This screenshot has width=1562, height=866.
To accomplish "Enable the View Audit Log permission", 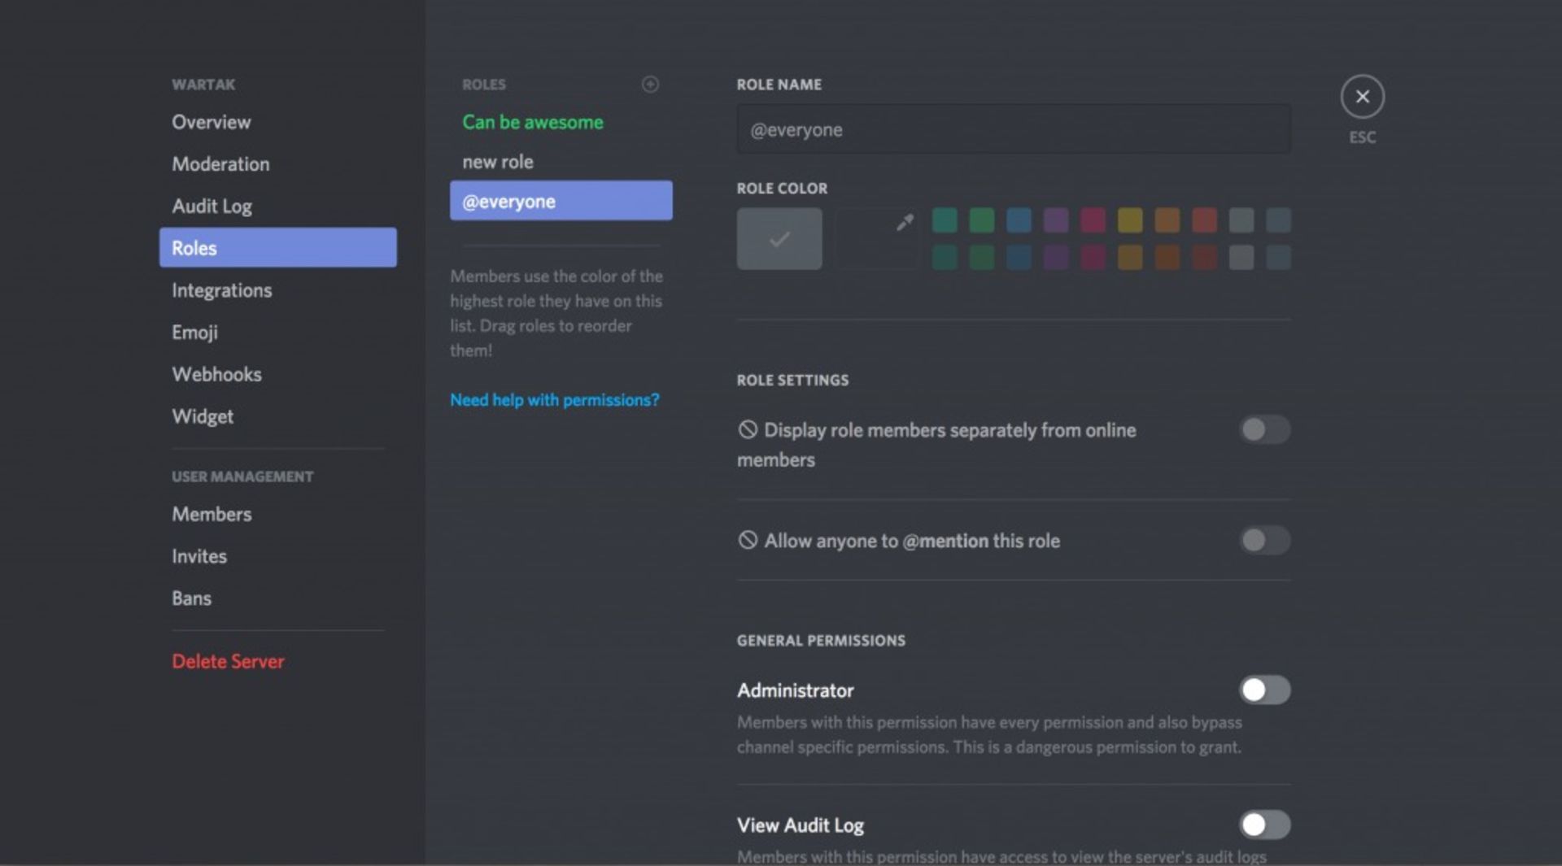I will point(1264,825).
